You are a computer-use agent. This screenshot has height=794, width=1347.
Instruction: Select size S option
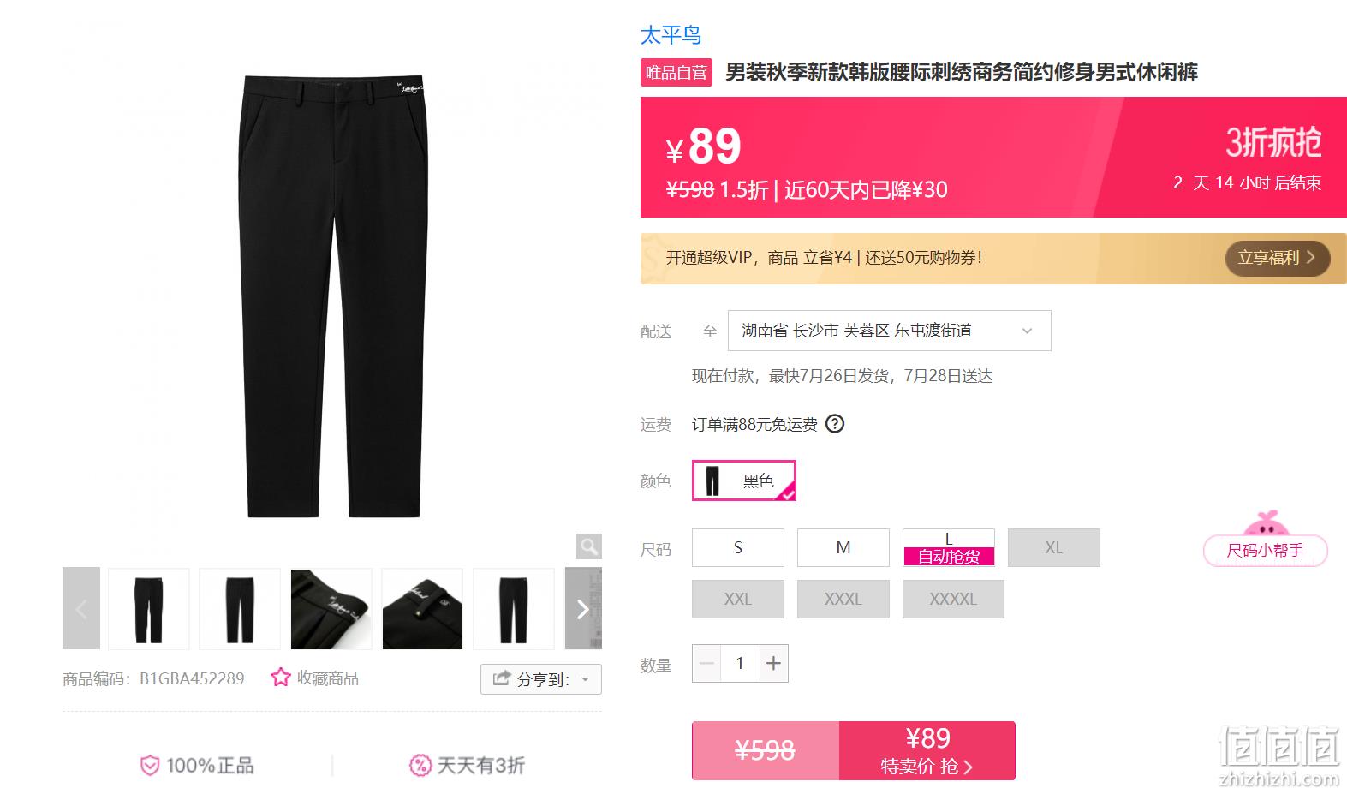[x=738, y=547]
